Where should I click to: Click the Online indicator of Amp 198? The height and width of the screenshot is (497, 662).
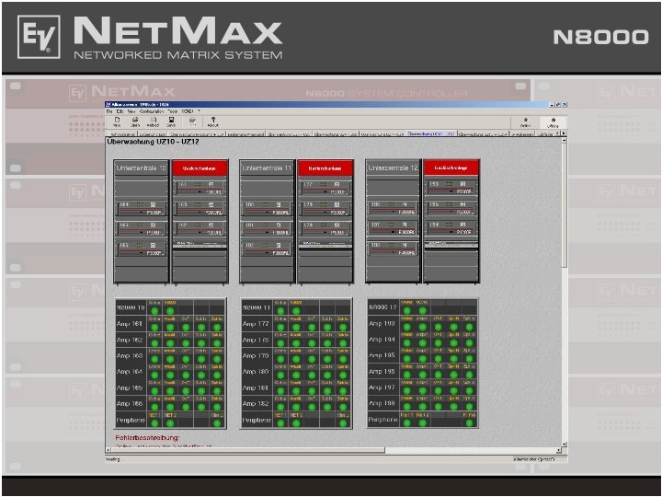407,407
